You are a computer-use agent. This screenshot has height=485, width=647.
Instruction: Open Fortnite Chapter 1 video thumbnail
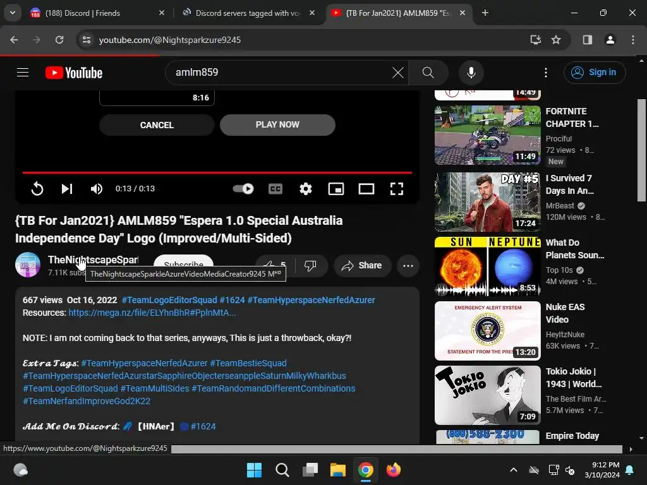pos(487,135)
